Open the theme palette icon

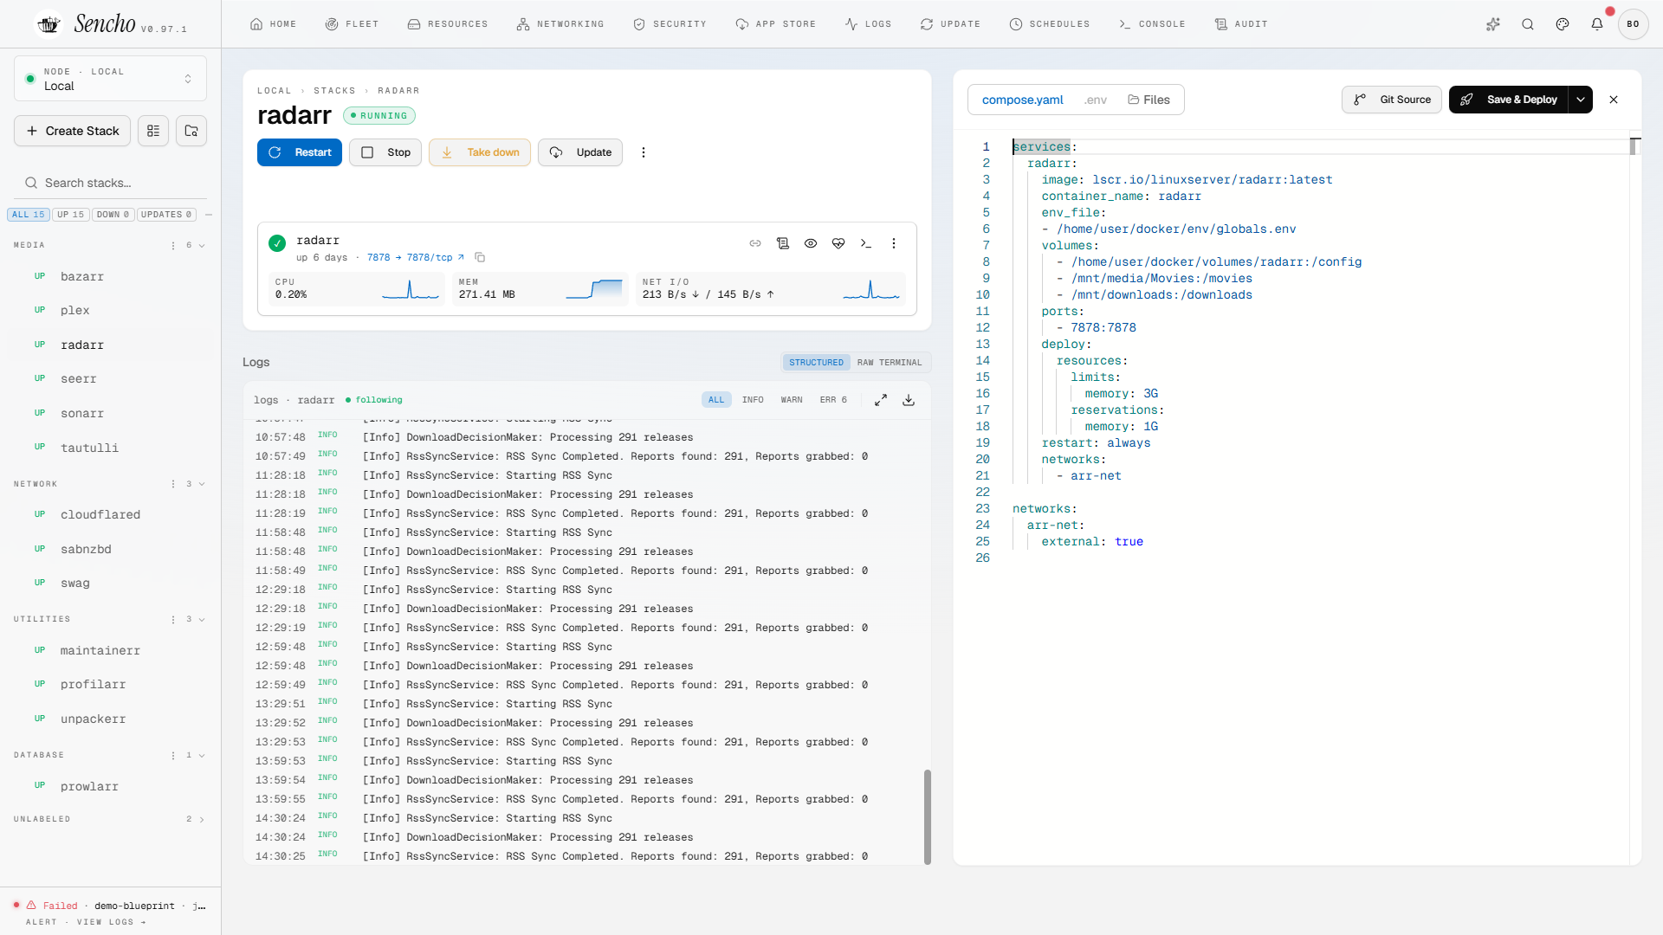click(1563, 24)
